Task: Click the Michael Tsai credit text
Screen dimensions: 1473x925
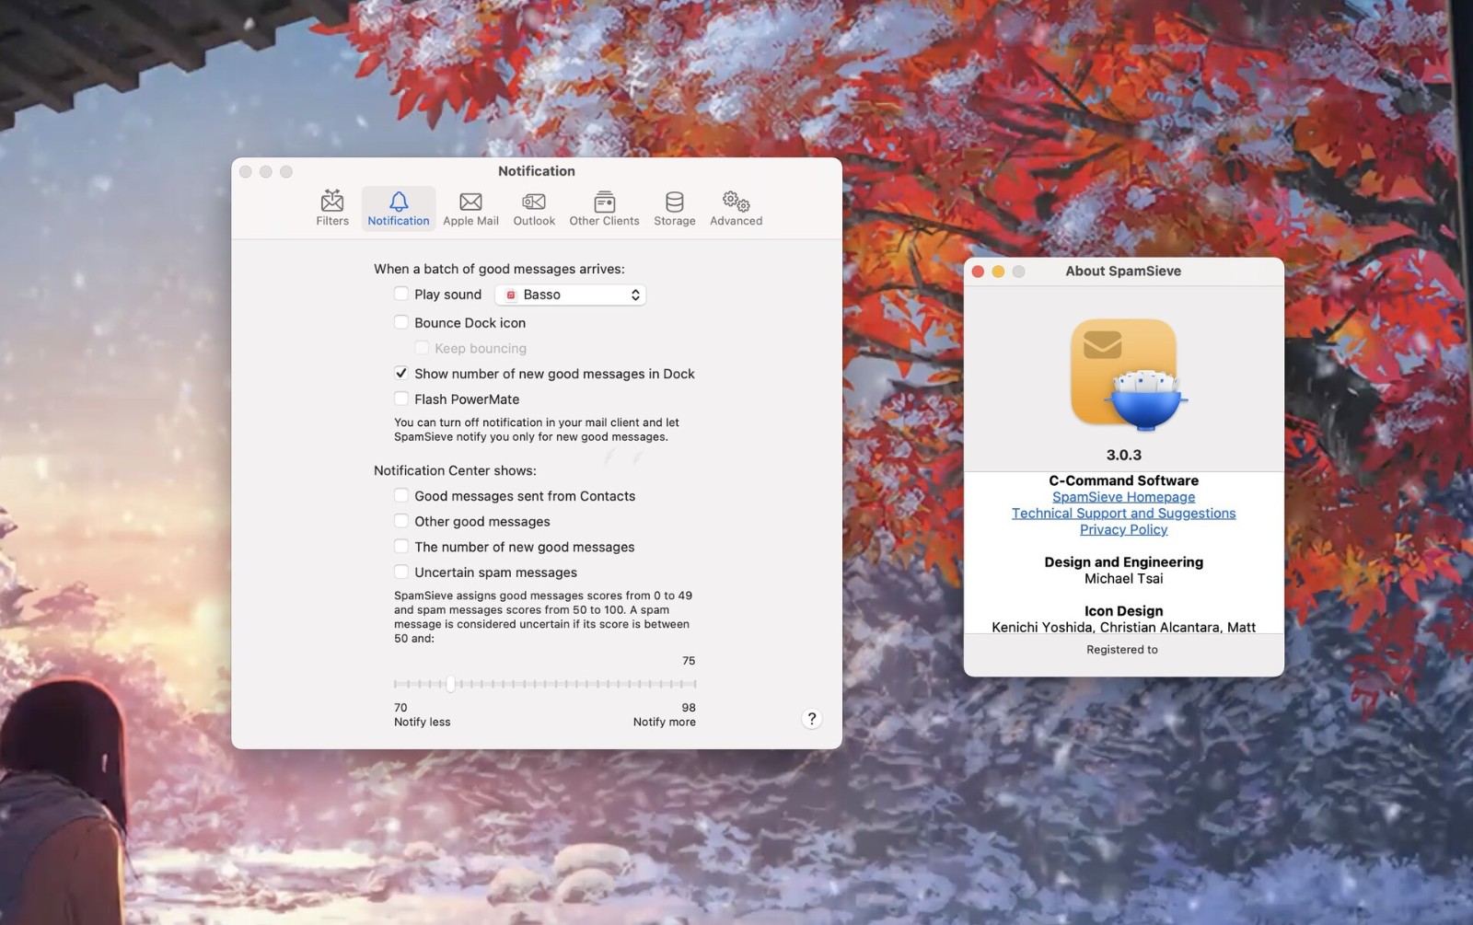Action: (1123, 578)
